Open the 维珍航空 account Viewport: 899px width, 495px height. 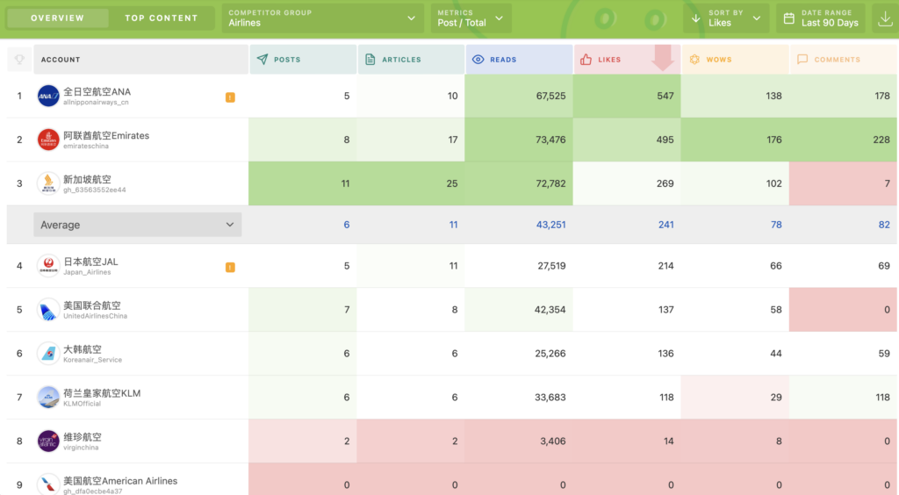point(82,437)
